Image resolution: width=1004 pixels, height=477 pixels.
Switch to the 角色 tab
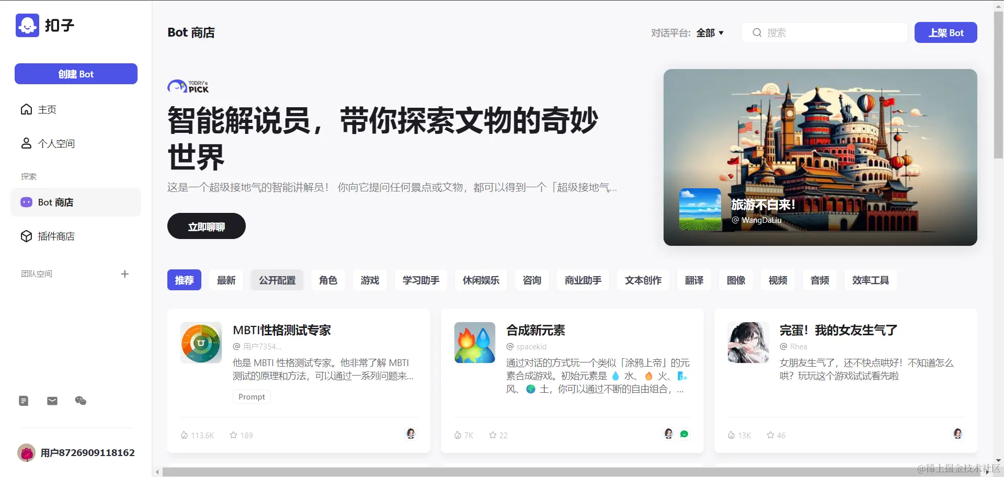click(x=328, y=280)
